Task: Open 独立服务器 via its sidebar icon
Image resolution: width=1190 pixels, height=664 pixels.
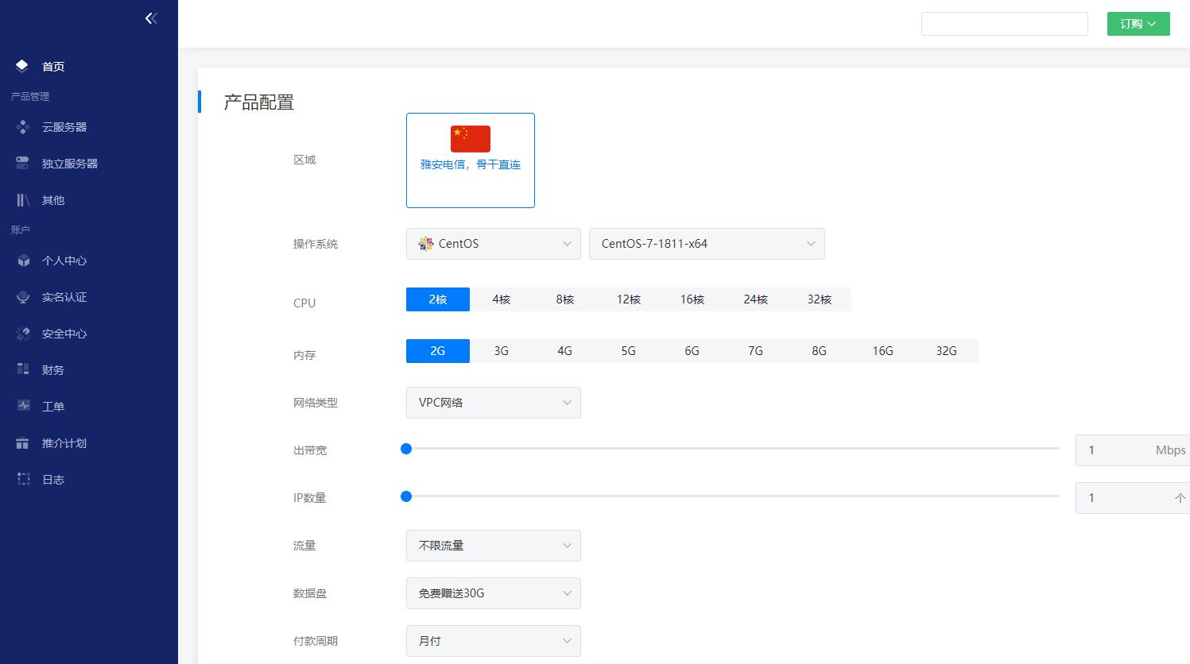Action: coord(22,163)
